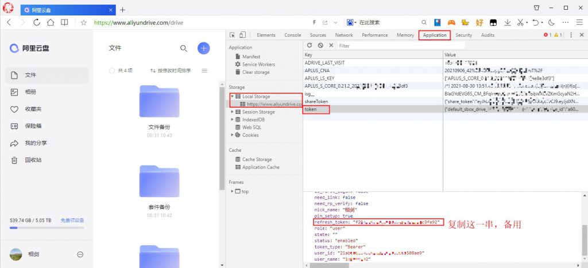Collapse the Local Storage tree node

click(x=232, y=97)
